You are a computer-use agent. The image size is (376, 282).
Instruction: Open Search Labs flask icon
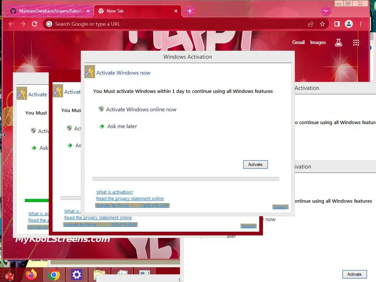[x=338, y=43]
